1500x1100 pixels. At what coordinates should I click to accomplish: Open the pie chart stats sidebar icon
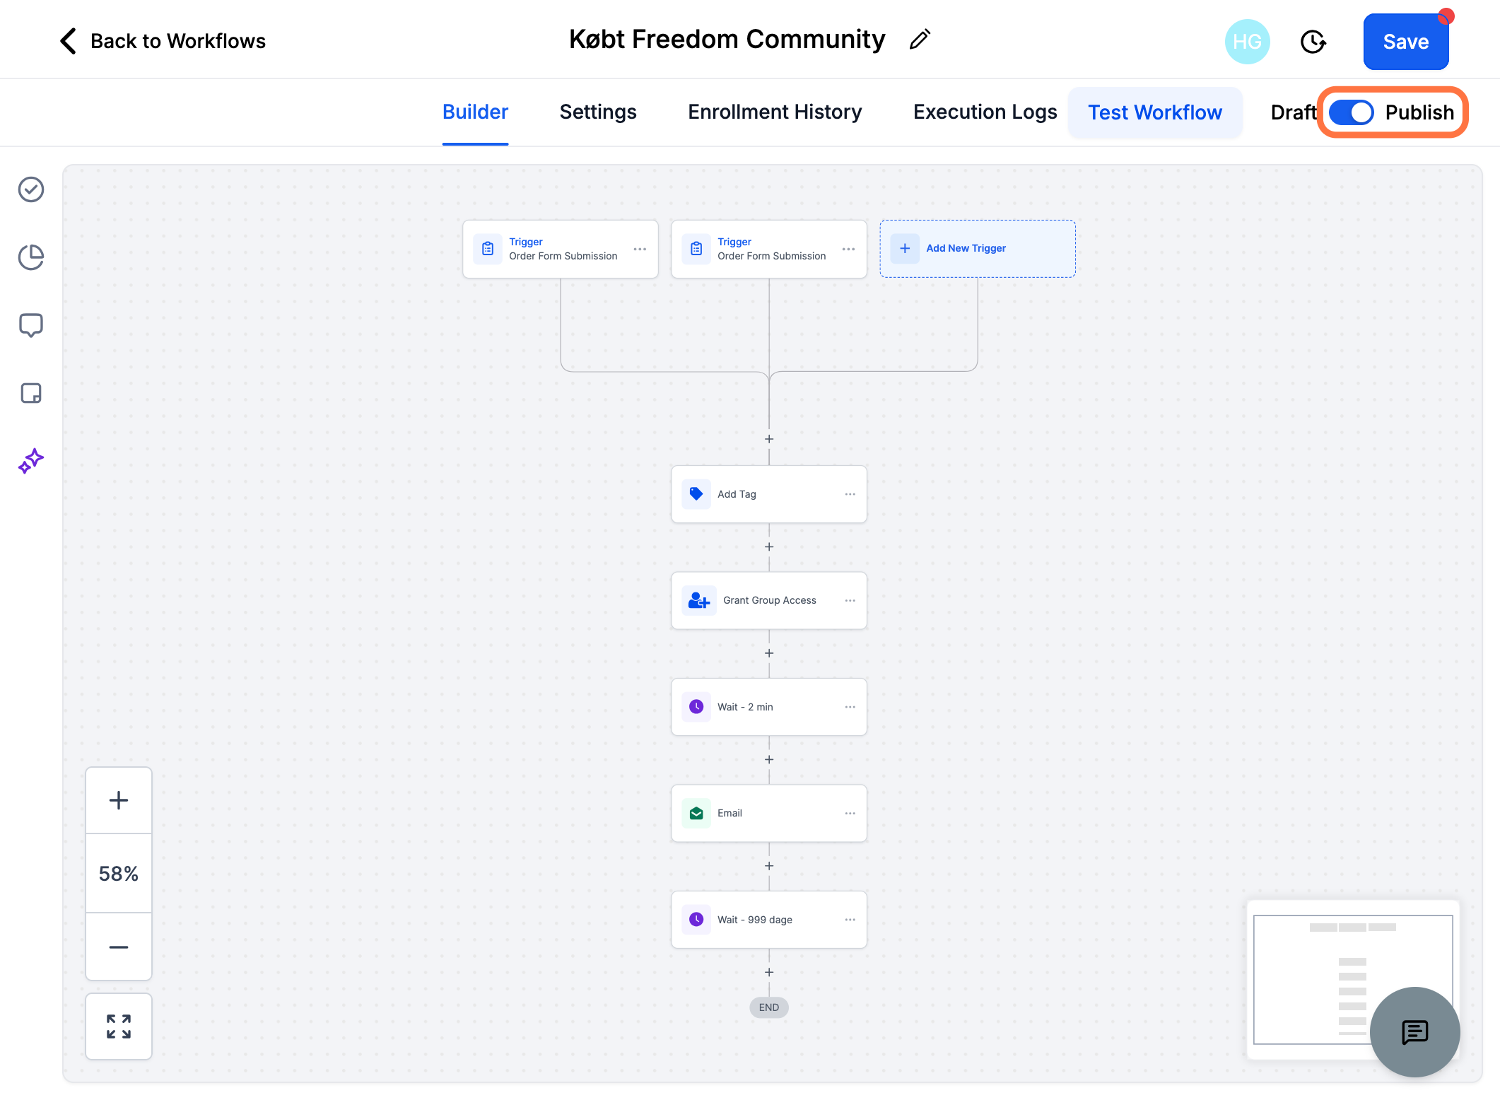point(31,257)
